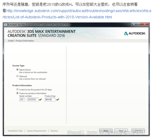Click the 'Serial number:' label
Screen dimensions: 152x137
pyautogui.click(x=26, y=96)
